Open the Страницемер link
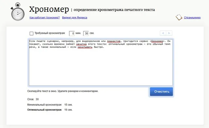The image size is (209, 128). coord(192,18)
